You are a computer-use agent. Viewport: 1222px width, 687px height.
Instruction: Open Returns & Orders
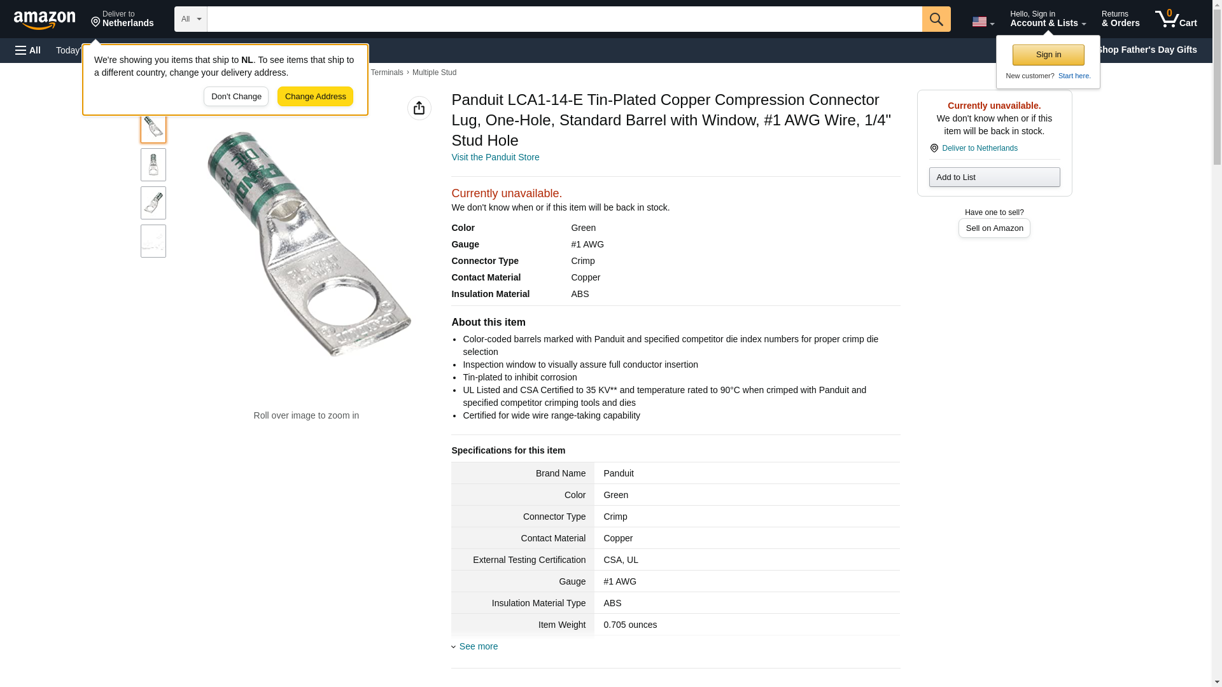click(x=1120, y=19)
